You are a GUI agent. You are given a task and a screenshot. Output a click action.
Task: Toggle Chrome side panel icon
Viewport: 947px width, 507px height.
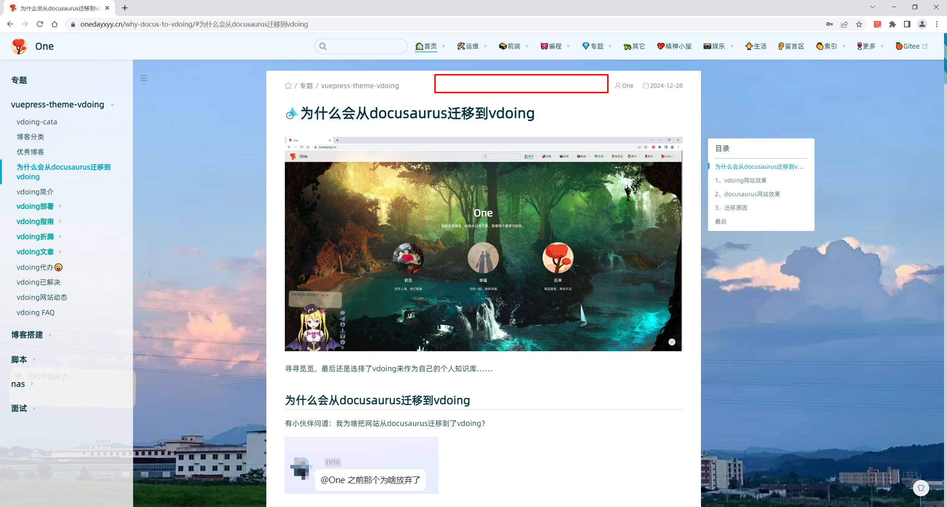[x=907, y=24]
